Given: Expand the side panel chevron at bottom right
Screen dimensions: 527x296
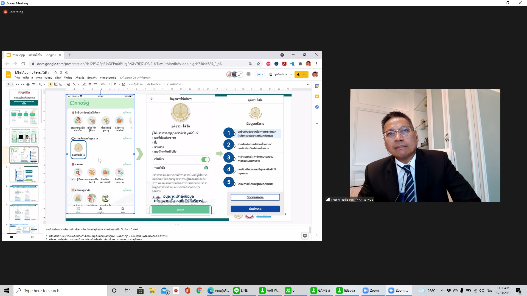Looking at the screenshot, I should point(316,235).
